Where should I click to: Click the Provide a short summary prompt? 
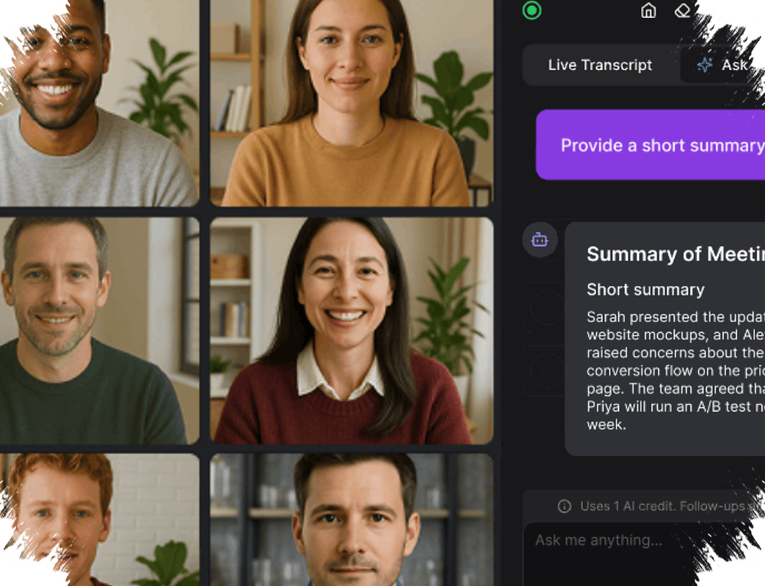coord(651,145)
